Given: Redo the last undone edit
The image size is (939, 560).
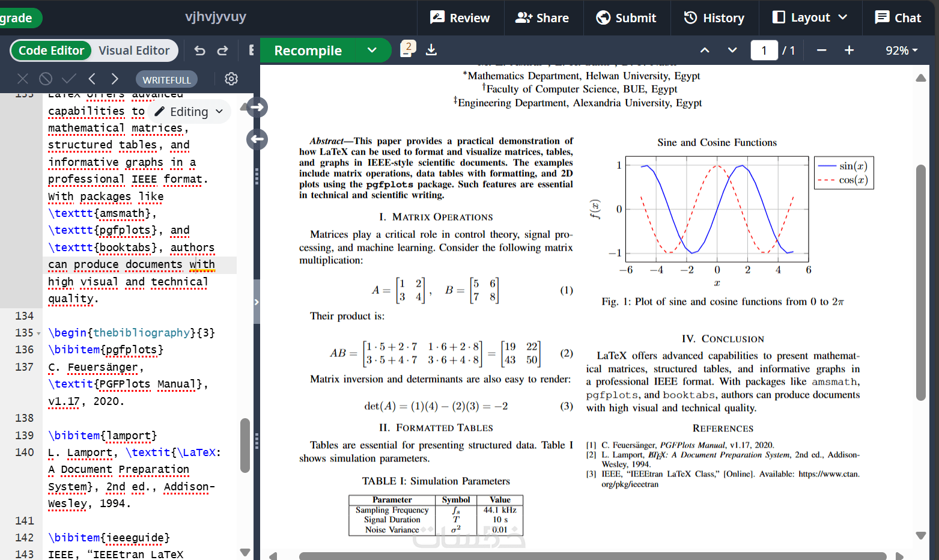Looking at the screenshot, I should 222,50.
